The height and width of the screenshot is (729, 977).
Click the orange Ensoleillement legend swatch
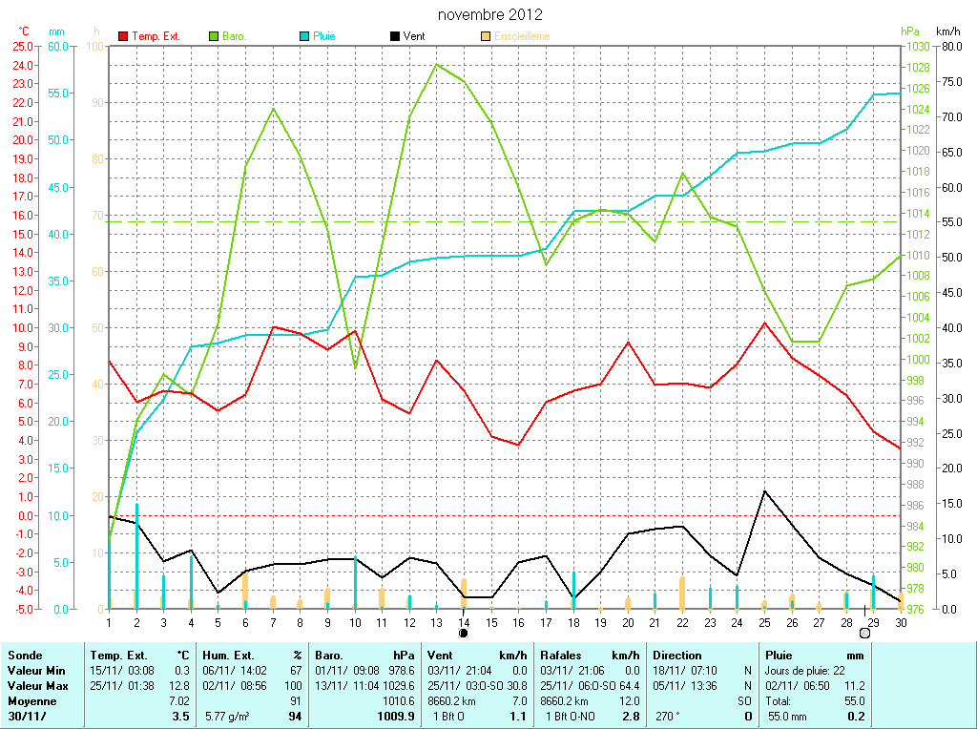486,36
